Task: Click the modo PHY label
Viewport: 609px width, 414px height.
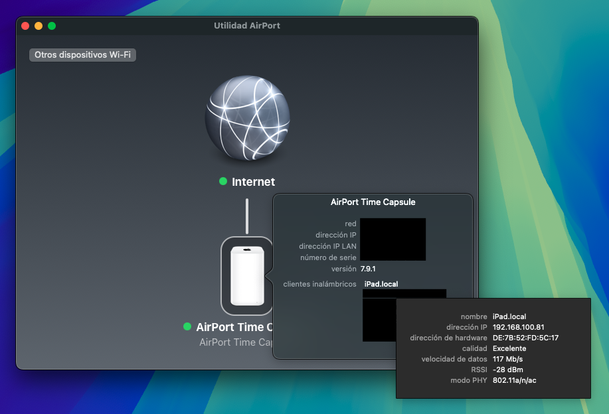Action: coord(468,381)
